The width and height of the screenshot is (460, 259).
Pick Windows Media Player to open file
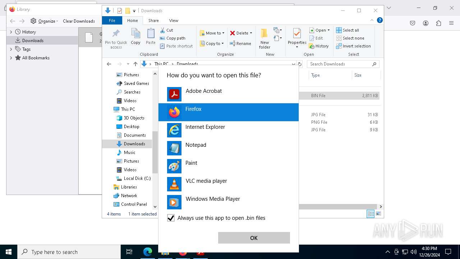coord(229,202)
